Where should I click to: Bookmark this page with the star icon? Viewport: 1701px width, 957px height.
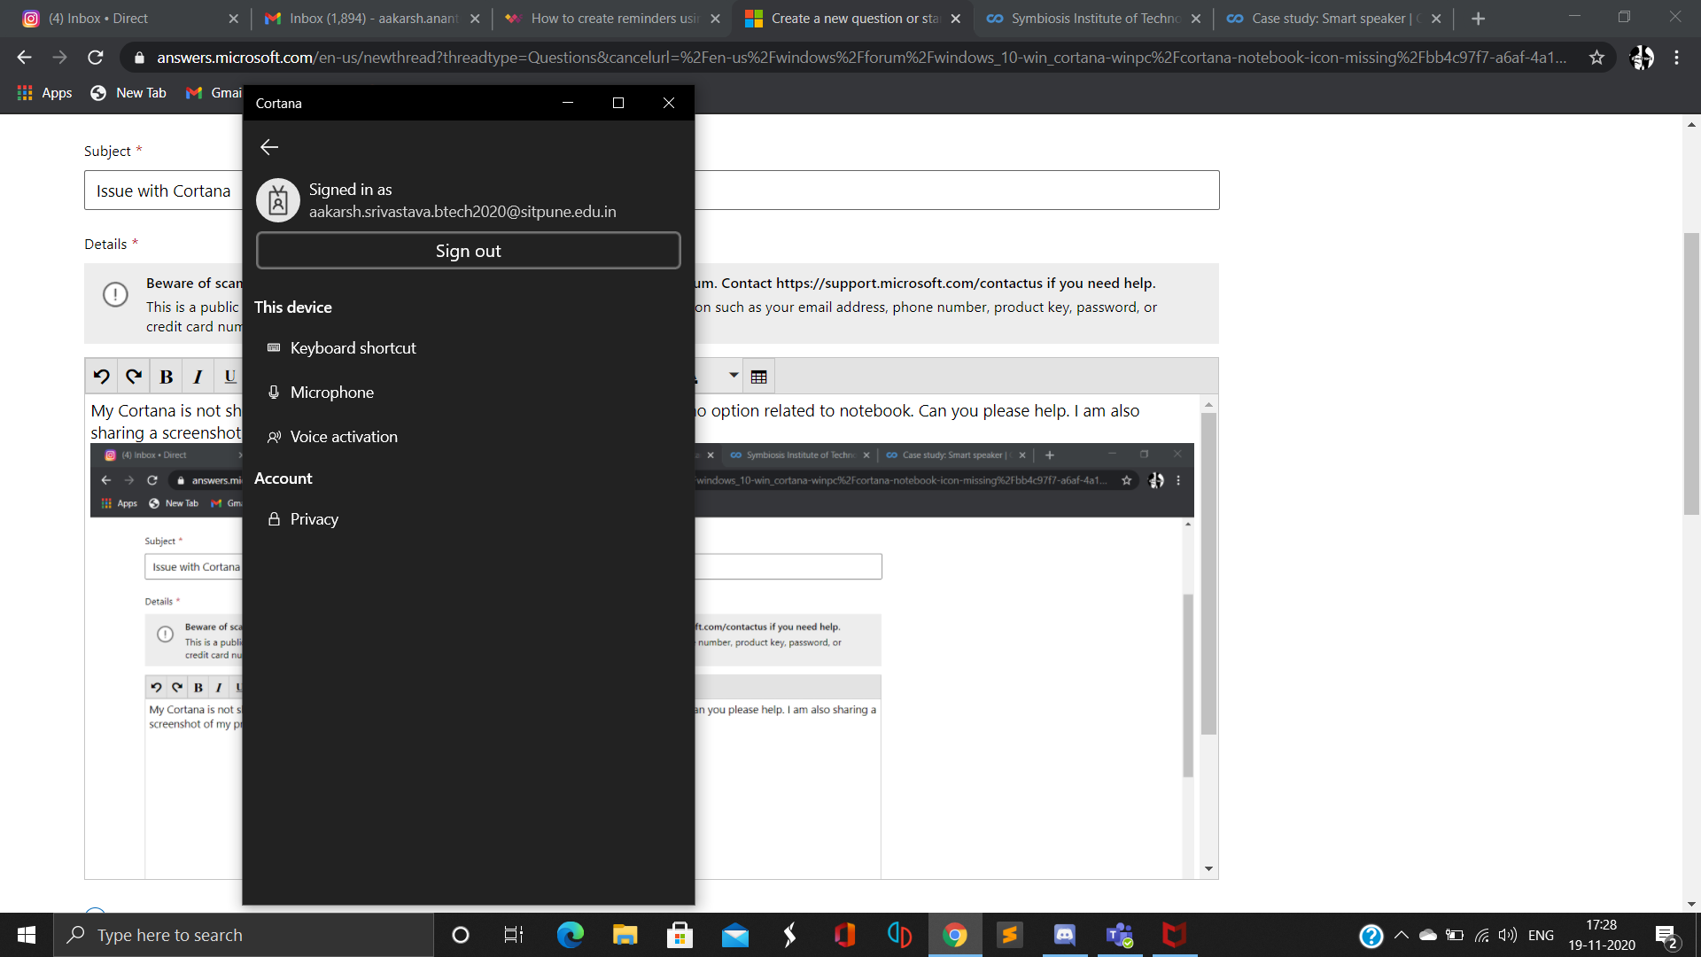pyautogui.click(x=1596, y=58)
